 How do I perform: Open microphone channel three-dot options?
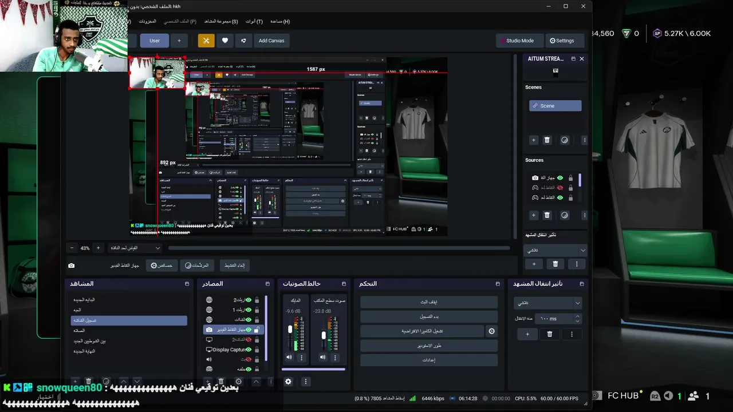302,358
